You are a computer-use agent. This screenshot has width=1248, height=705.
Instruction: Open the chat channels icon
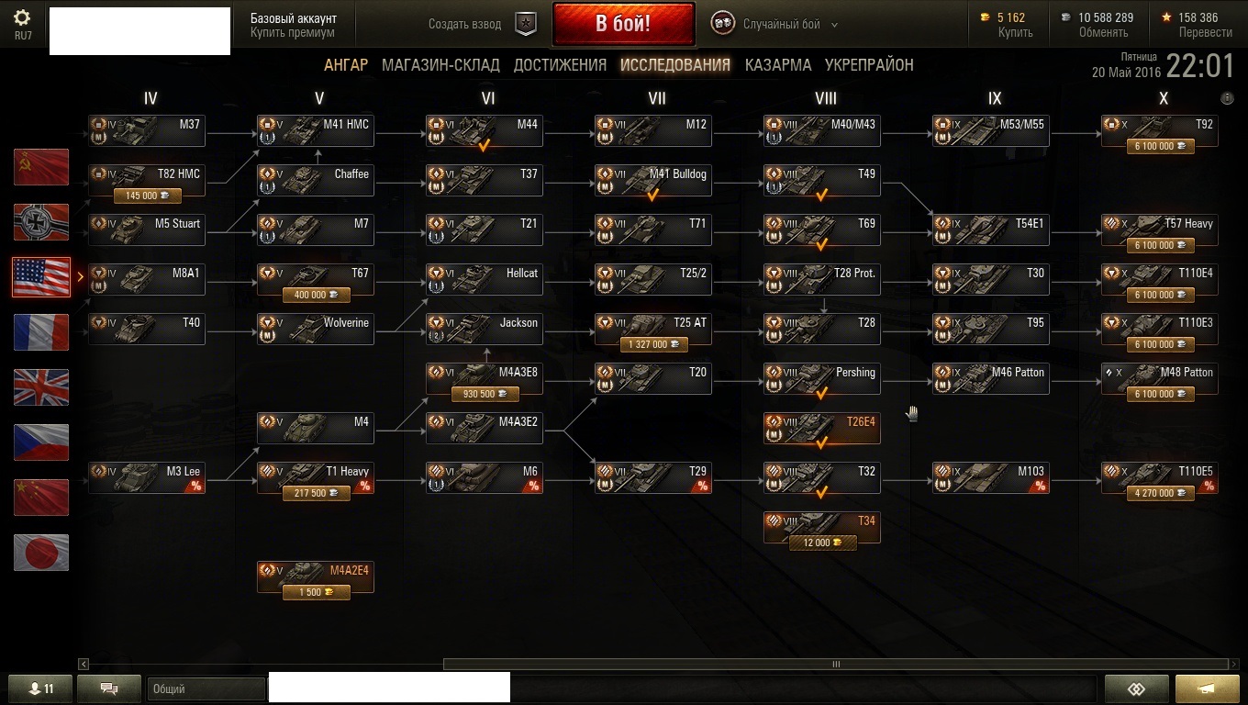(x=109, y=688)
